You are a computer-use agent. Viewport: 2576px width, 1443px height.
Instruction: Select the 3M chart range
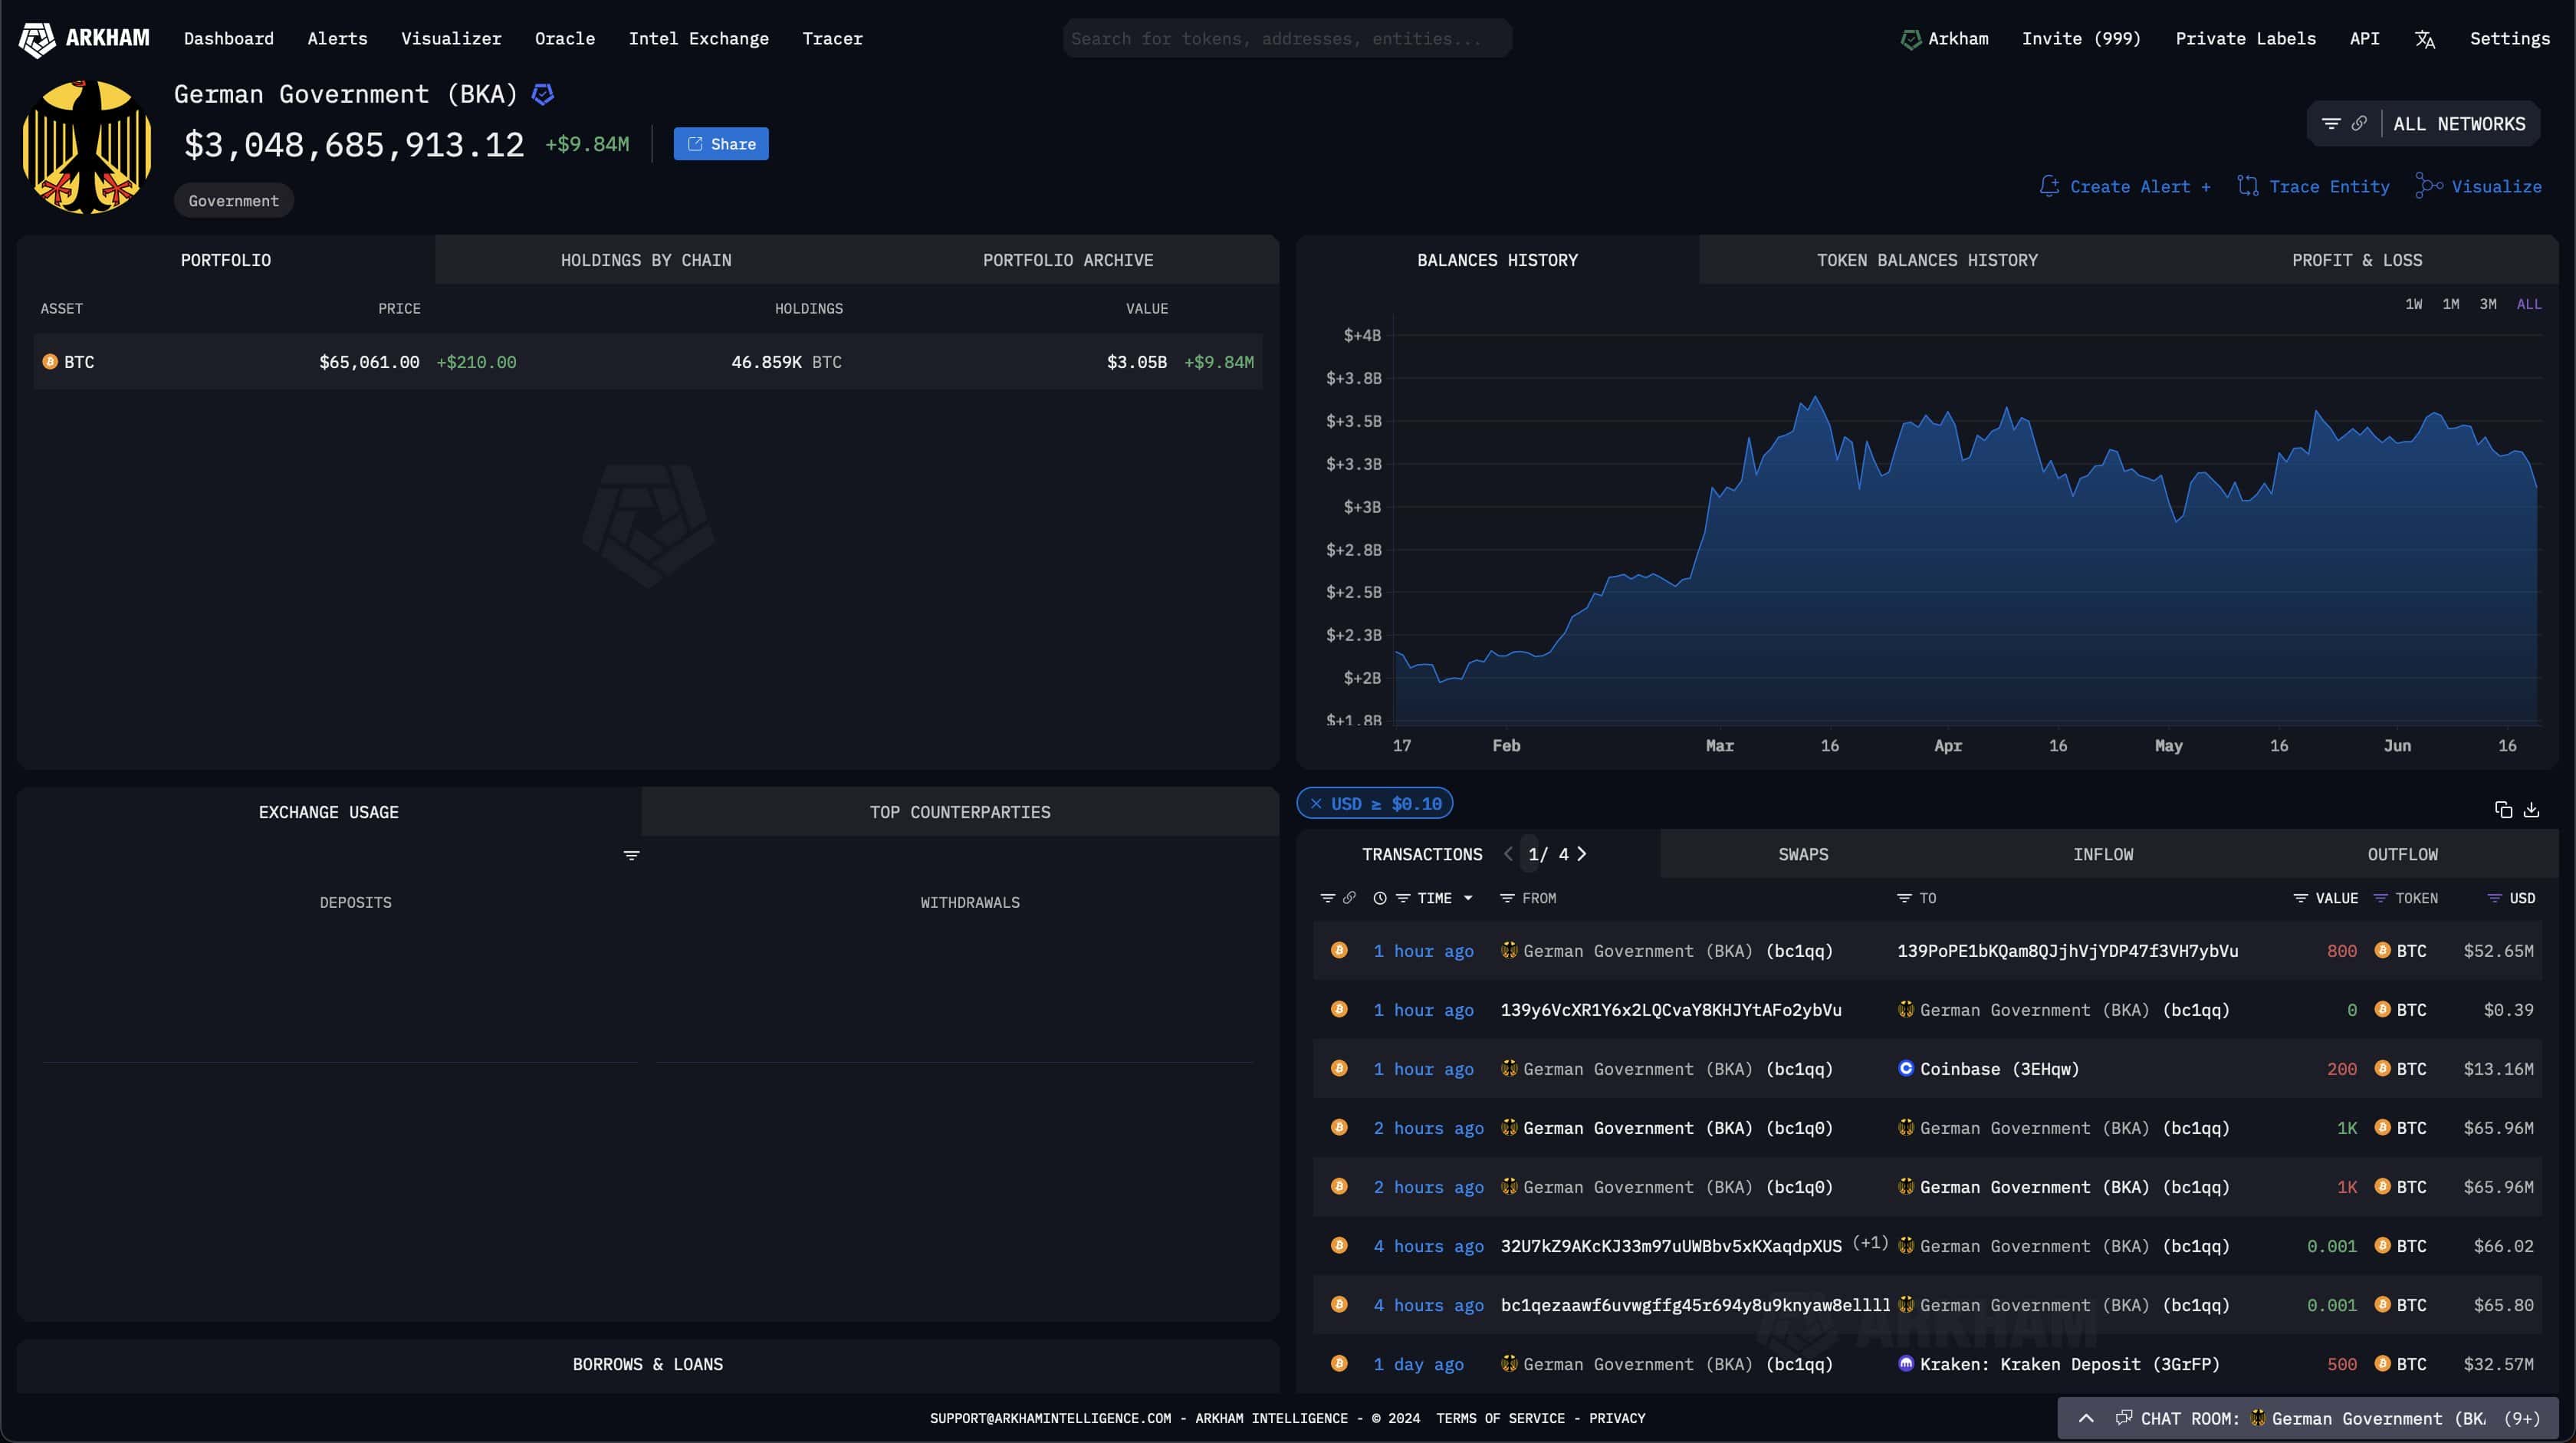point(2487,304)
